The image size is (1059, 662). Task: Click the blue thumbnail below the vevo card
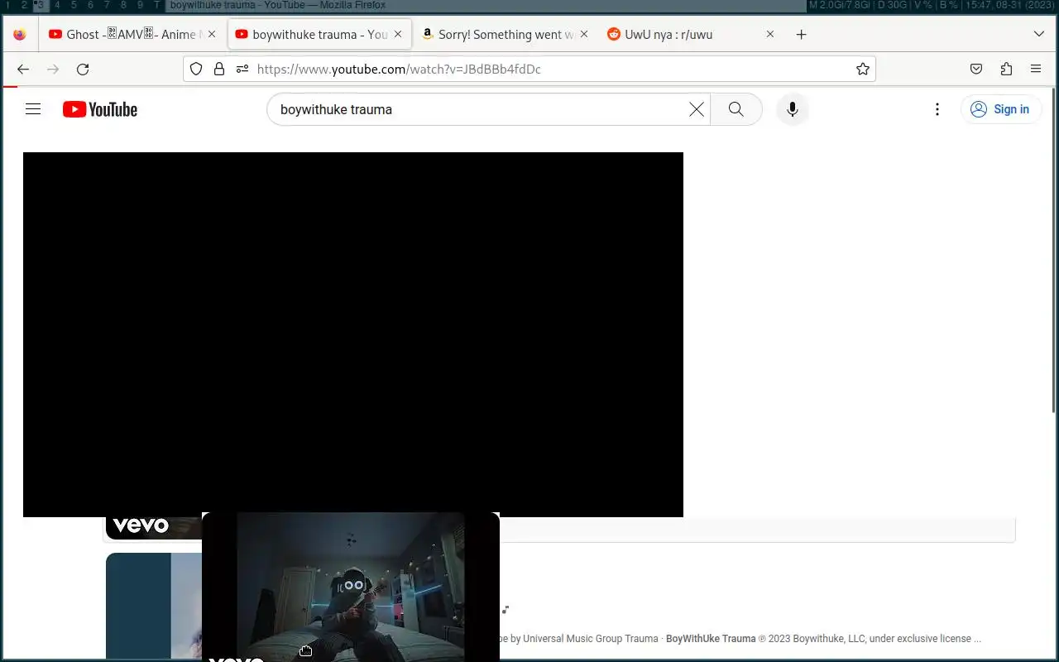tap(154, 606)
